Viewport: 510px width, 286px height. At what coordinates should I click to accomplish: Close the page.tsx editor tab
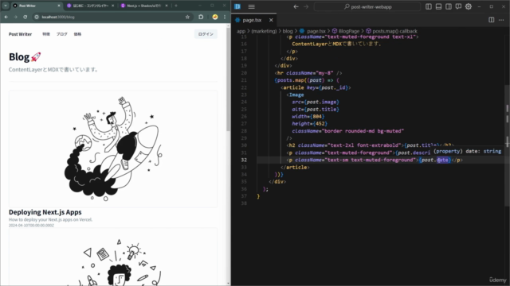click(x=271, y=20)
